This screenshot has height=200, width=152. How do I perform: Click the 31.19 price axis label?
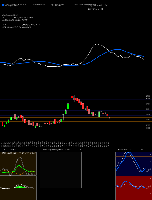point(148,120)
